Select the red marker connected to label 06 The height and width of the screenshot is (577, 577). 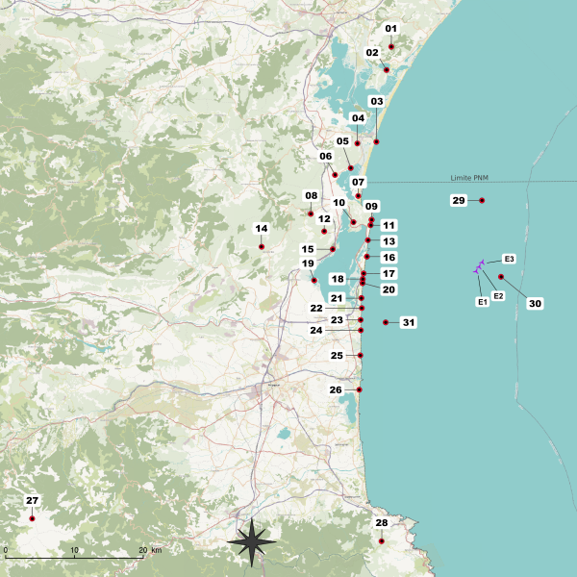tap(335, 175)
